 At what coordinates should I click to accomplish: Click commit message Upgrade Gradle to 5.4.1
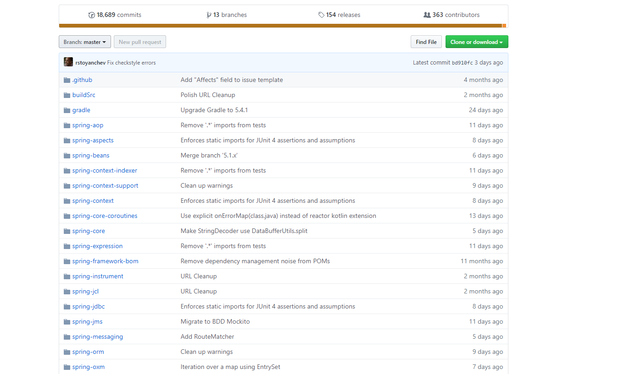pyautogui.click(x=214, y=110)
